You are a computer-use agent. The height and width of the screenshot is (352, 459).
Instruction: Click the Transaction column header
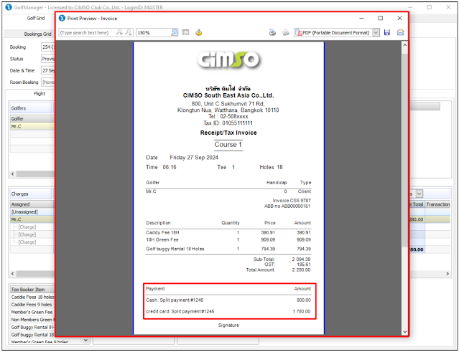pyautogui.click(x=437, y=204)
